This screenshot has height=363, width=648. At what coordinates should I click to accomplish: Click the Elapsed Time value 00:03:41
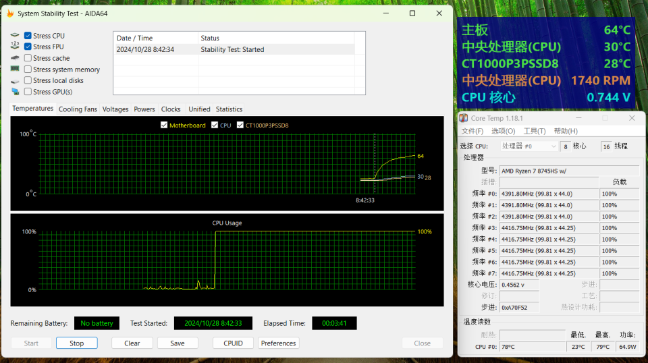[x=334, y=323]
